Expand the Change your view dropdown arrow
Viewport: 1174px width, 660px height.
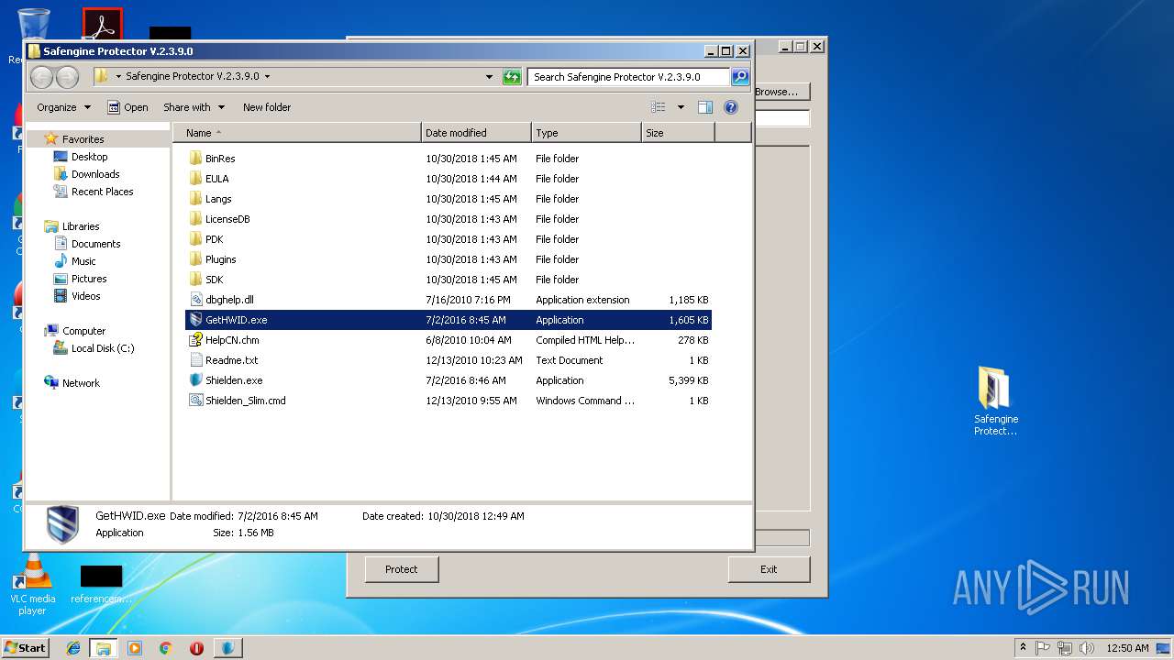(681, 107)
